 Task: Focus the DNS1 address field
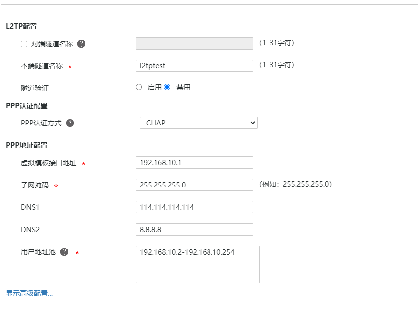194,207
